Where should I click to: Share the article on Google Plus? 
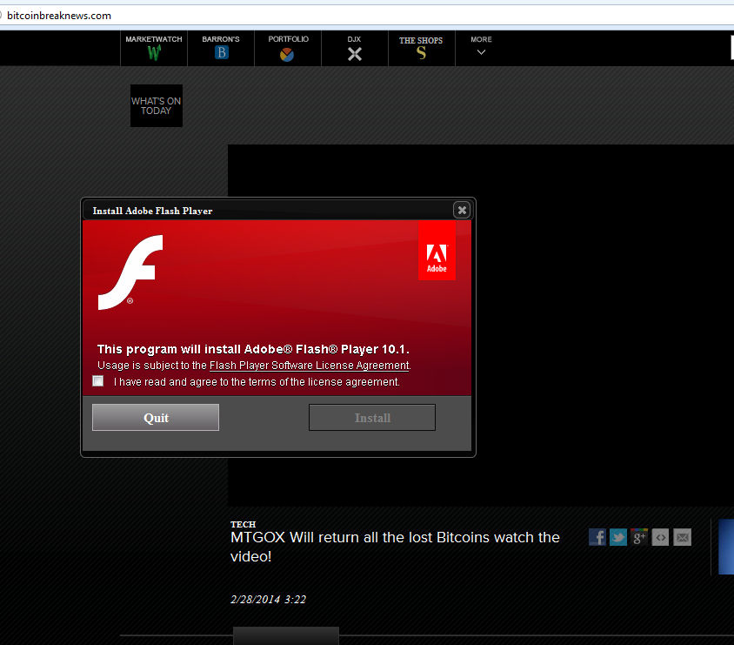[639, 537]
